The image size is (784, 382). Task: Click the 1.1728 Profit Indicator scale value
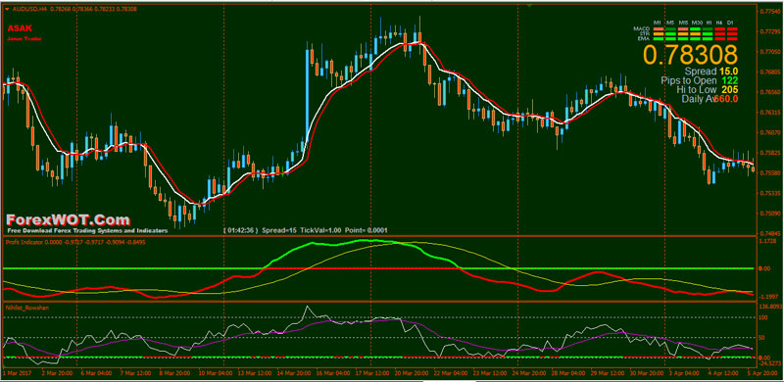[768, 241]
